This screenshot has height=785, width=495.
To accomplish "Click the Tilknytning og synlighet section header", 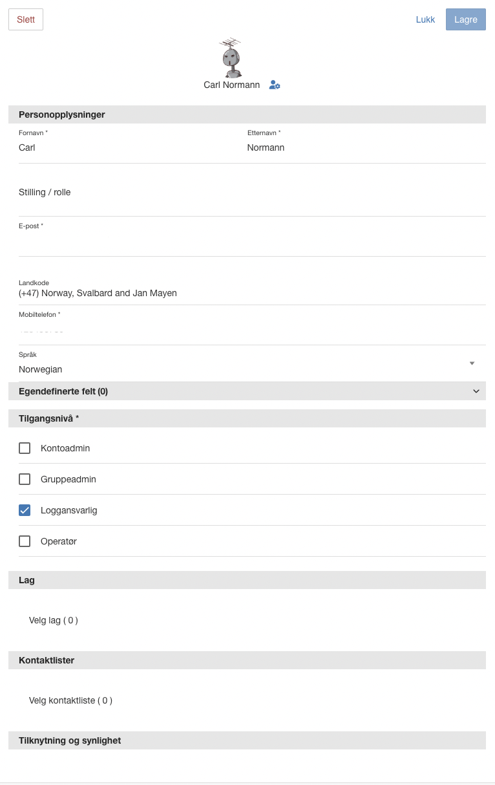I will (x=247, y=740).
